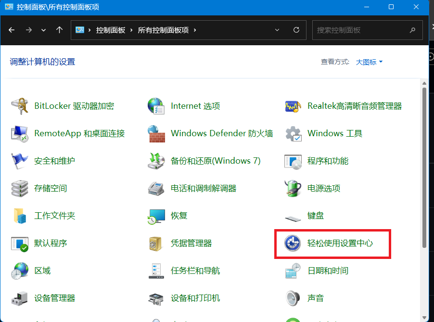Expand chevron after 所有控制面板项 breadcrumb
The height and width of the screenshot is (322, 434).
(195, 30)
